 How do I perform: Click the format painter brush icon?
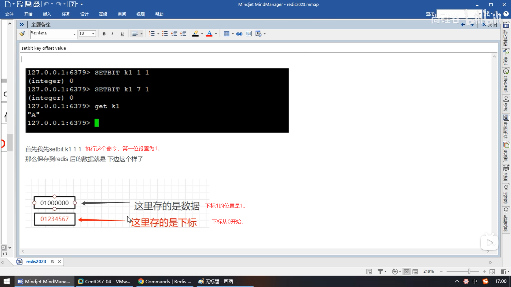point(22,33)
